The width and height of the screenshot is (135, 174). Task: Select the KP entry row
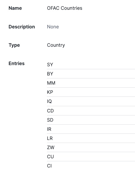pos(91,92)
